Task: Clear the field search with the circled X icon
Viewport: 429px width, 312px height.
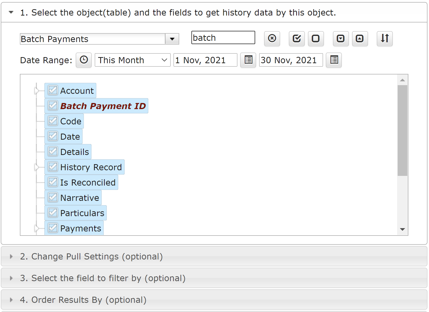Action: point(272,38)
